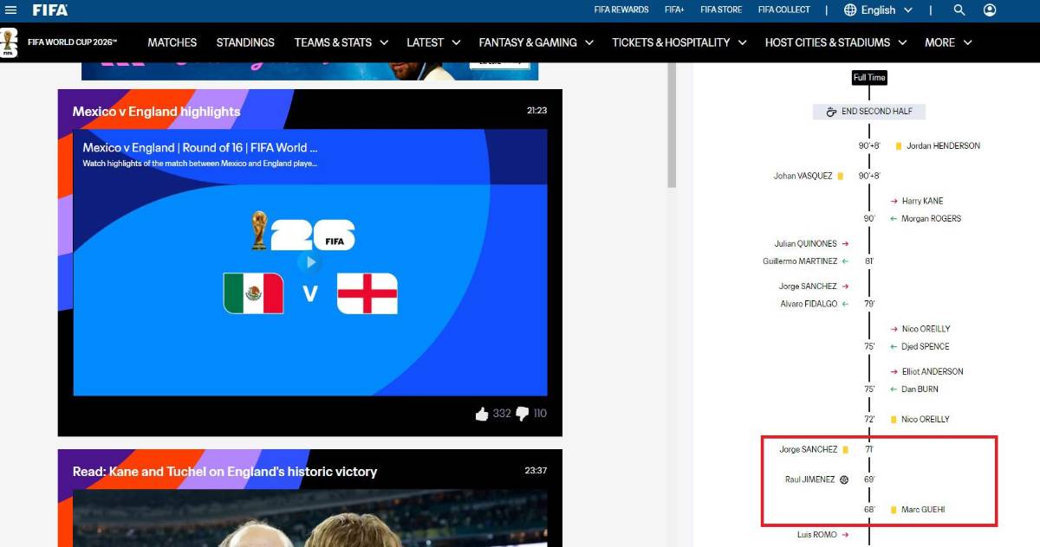Click substitution arrow next to Luis ROMO

click(x=845, y=535)
